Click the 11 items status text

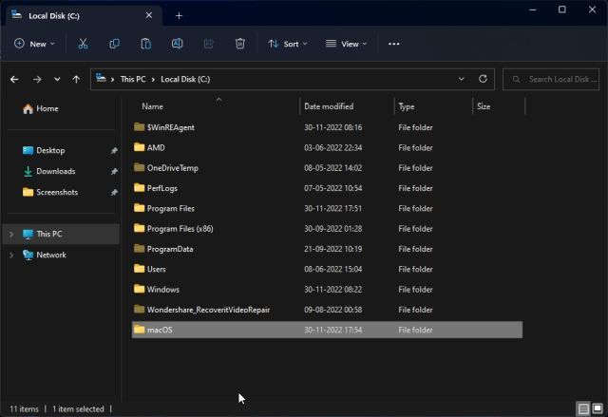(x=24, y=408)
